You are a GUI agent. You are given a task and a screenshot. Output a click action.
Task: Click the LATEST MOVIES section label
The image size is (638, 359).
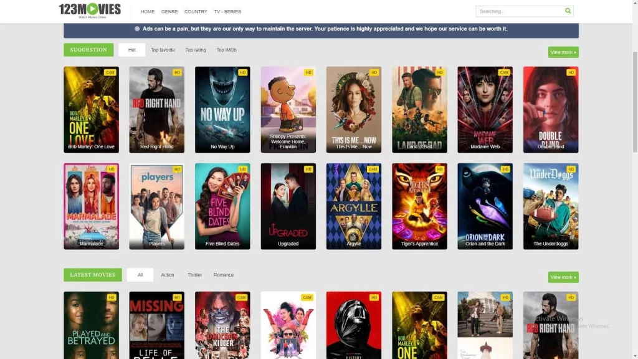click(93, 275)
